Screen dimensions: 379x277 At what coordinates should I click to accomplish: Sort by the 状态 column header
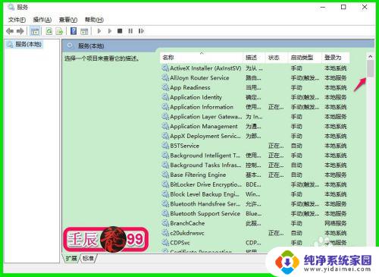pyautogui.click(x=277, y=58)
